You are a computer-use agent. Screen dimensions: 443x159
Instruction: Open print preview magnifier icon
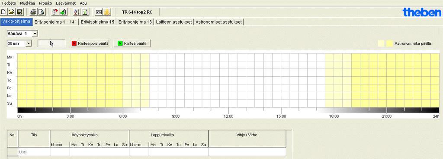pyautogui.click(x=41, y=12)
